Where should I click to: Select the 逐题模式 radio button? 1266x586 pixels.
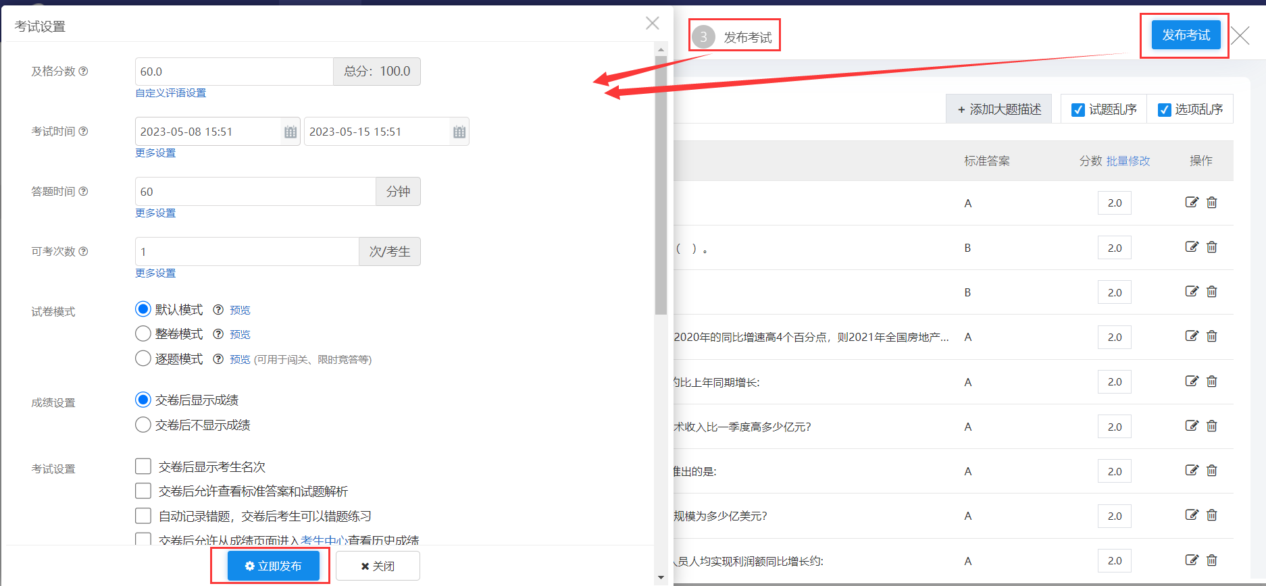pyautogui.click(x=143, y=358)
